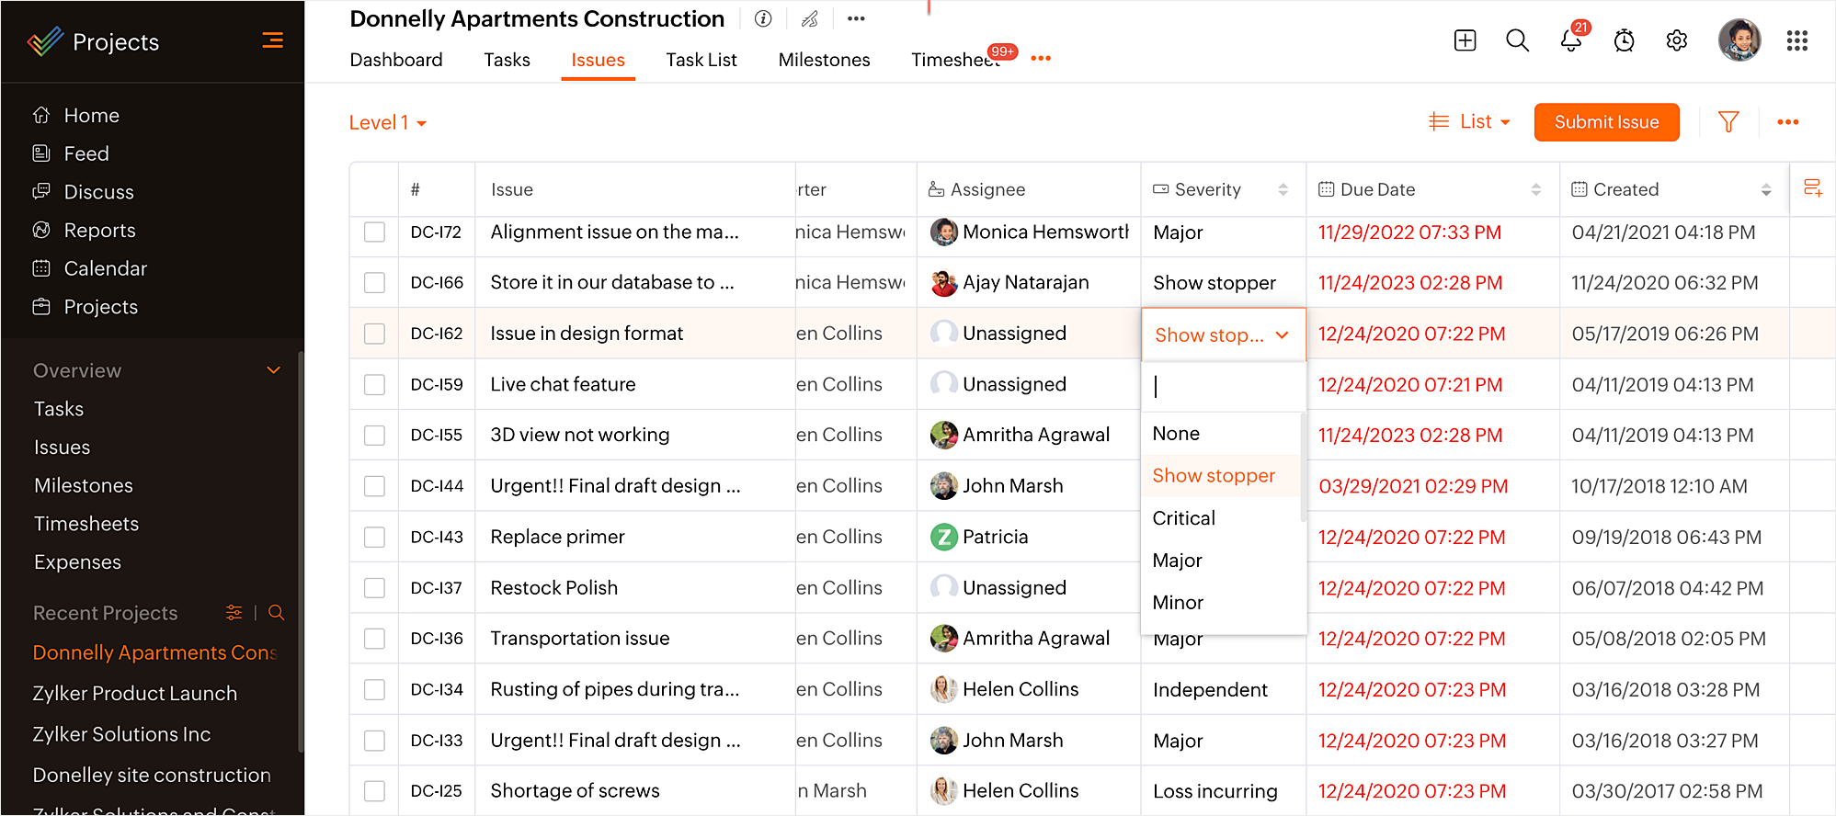Collapse the Overview section chevron
The height and width of the screenshot is (816, 1836).
(273, 370)
